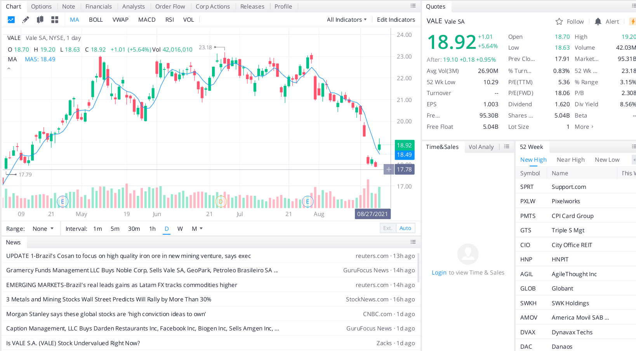This screenshot has width=636, height=351.
Task: Click the Alert bell icon
Action: pos(598,22)
